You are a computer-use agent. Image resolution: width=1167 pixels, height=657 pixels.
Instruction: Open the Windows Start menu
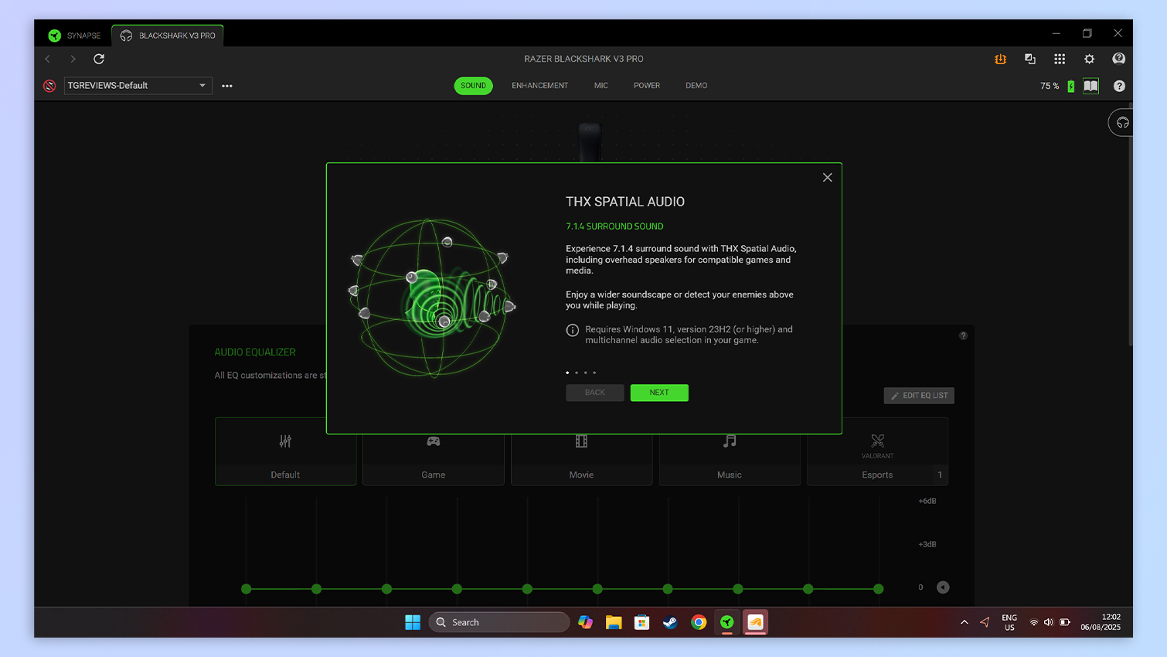coord(413,622)
